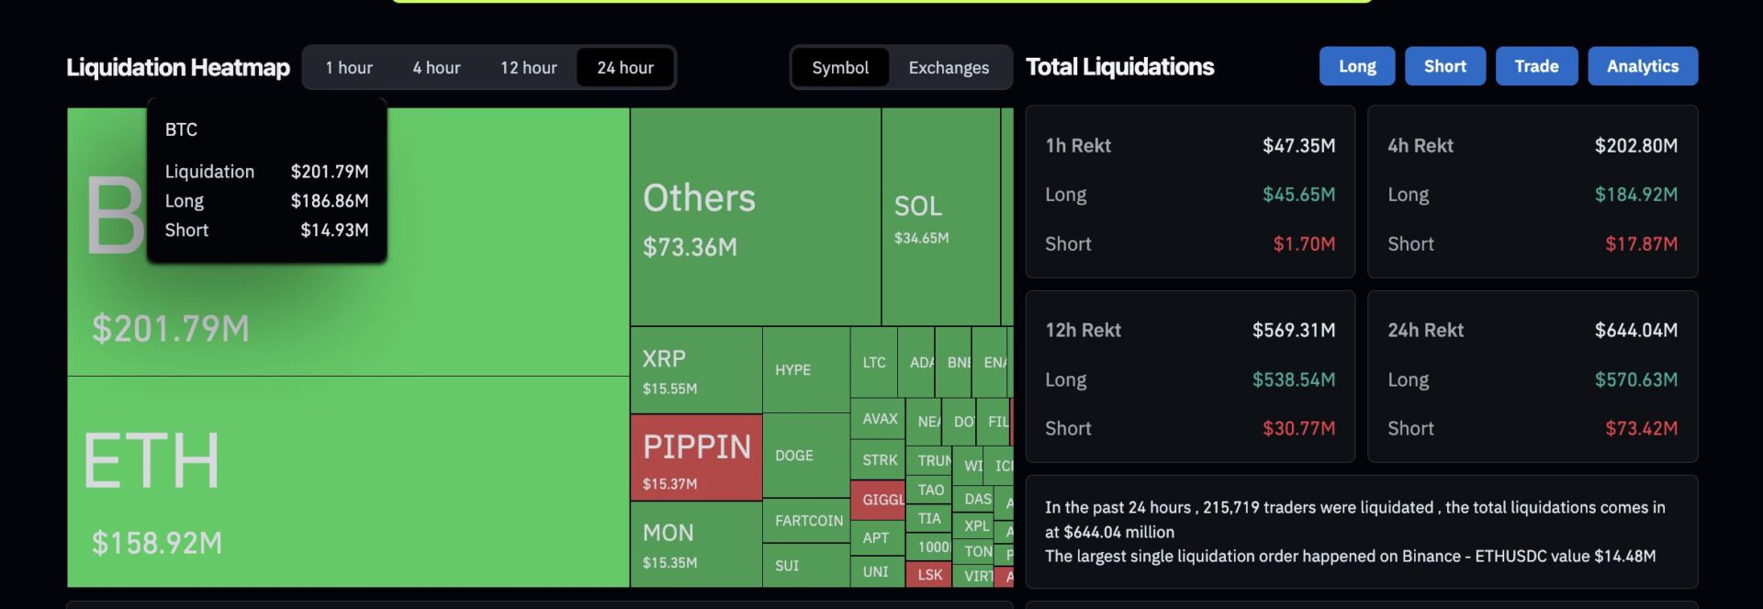Open the Trade button
This screenshot has height=609, width=1763.
tap(1536, 66)
